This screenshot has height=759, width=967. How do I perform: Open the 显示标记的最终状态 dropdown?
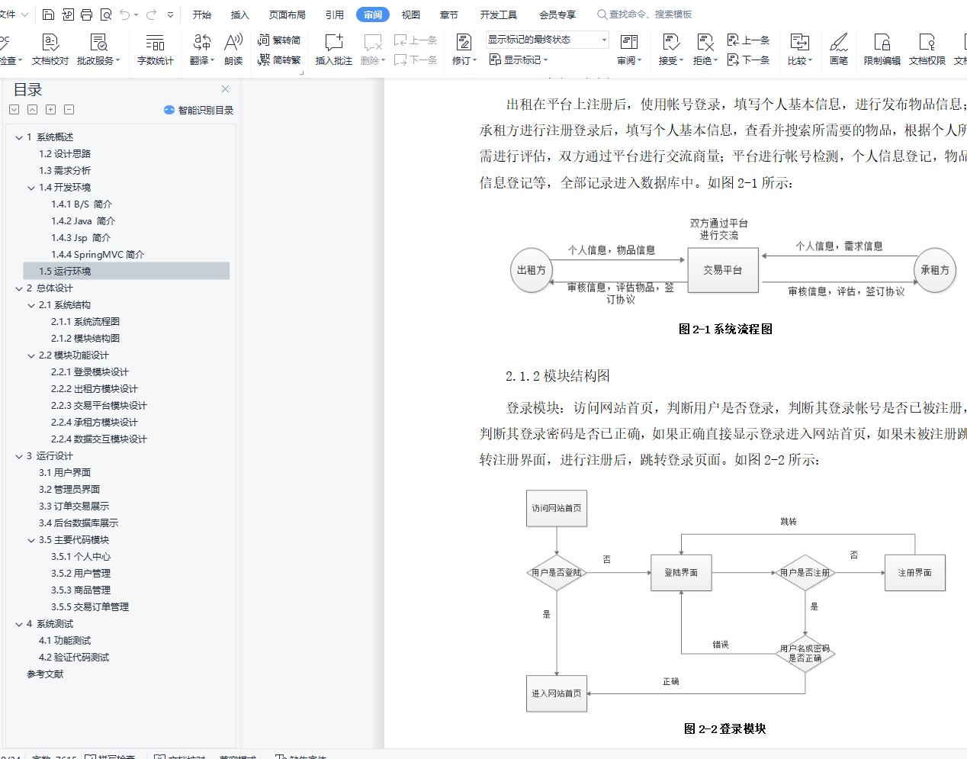pyautogui.click(x=547, y=40)
